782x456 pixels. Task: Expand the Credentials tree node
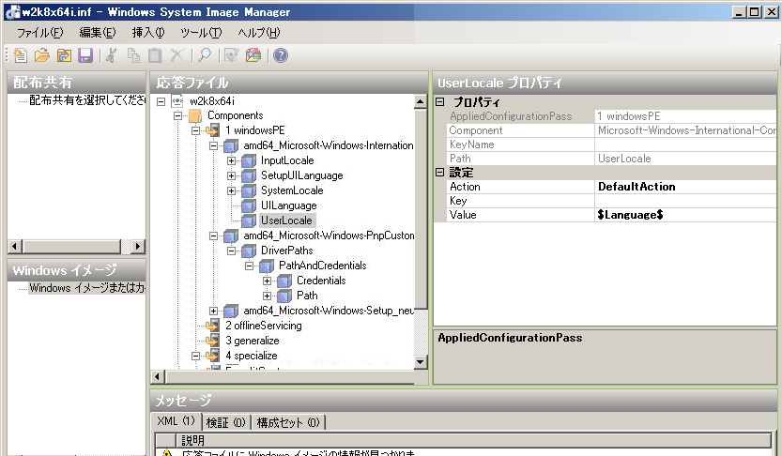click(268, 281)
